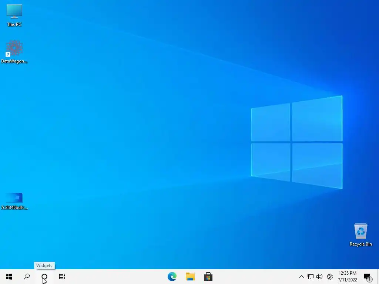Launch Microsoft Edge from the taskbar
This screenshot has width=379, height=284.
tap(172, 277)
